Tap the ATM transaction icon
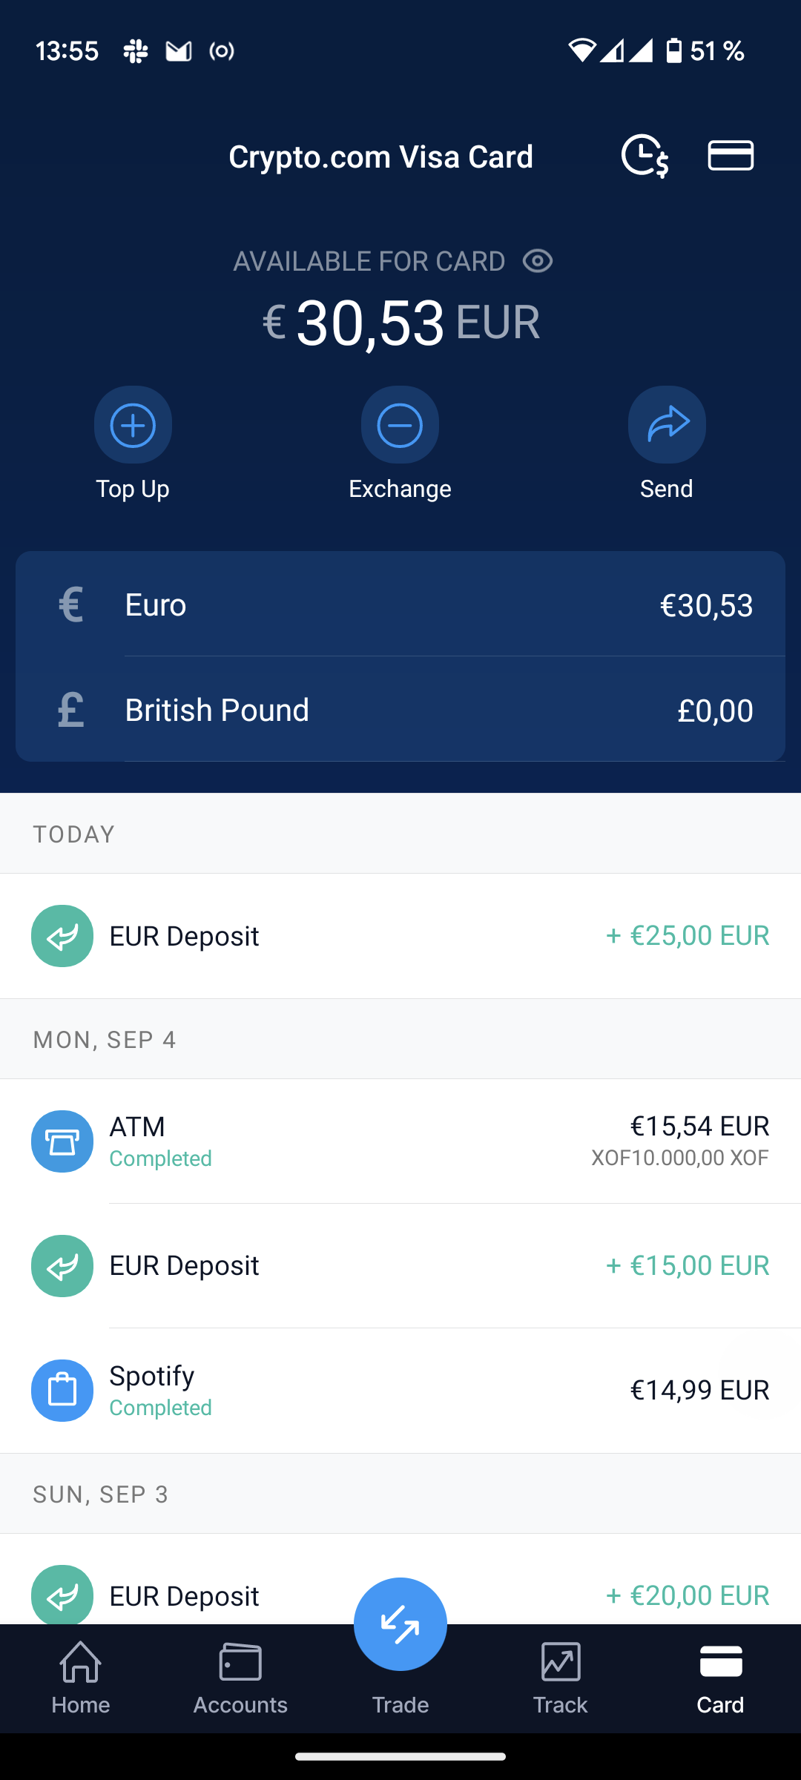The height and width of the screenshot is (1780, 801). (62, 1141)
